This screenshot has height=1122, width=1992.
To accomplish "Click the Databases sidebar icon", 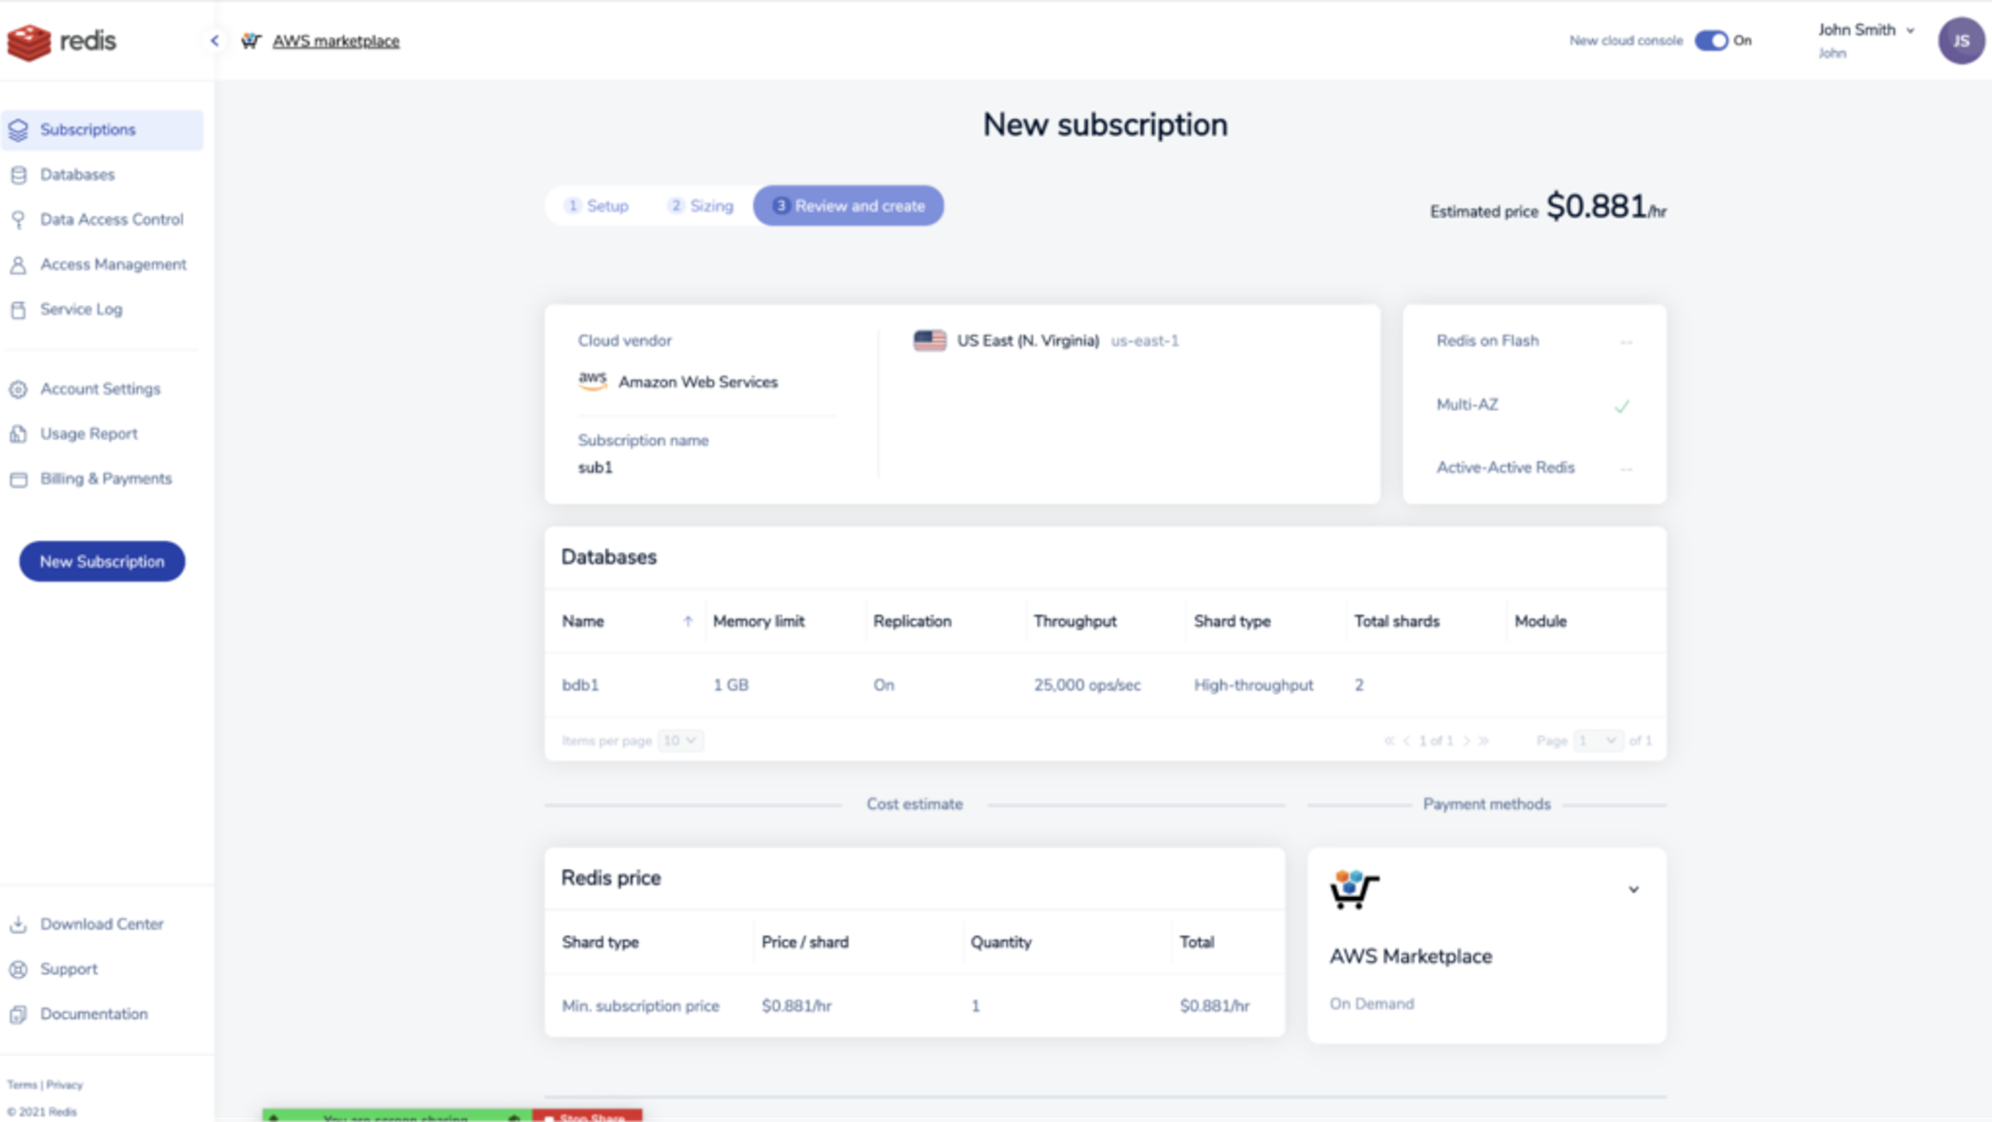I will [19, 175].
